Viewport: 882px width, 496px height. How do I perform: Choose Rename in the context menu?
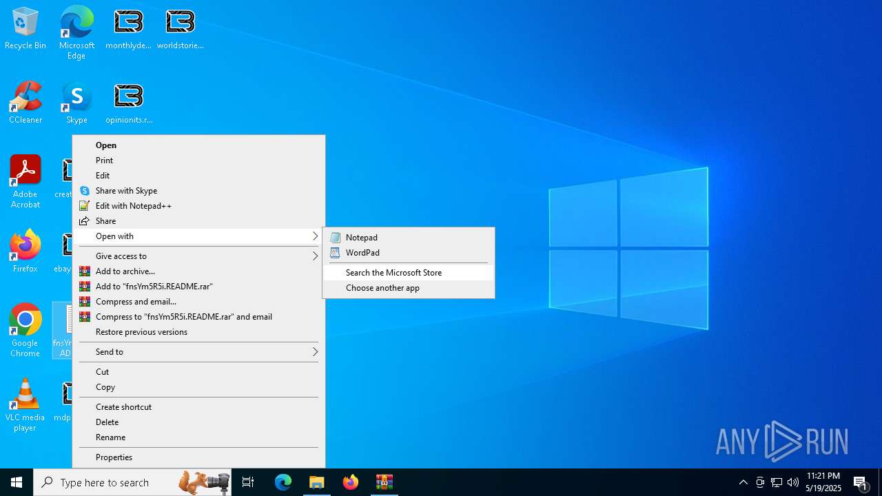click(x=198, y=437)
